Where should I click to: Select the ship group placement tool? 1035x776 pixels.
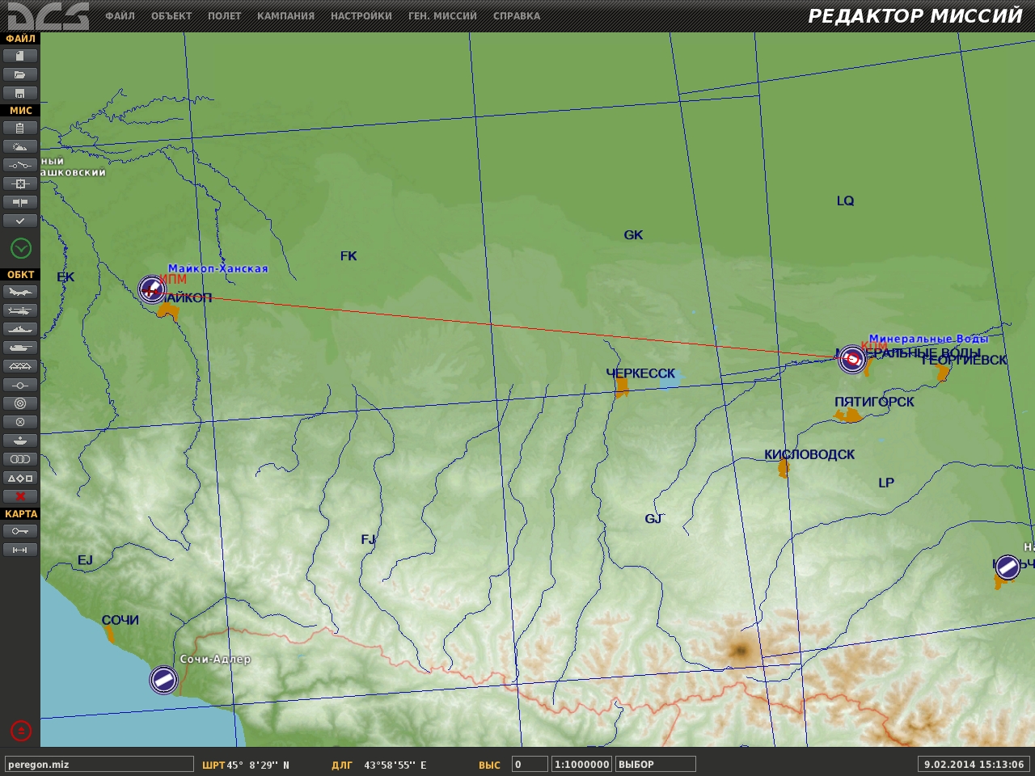tap(20, 329)
